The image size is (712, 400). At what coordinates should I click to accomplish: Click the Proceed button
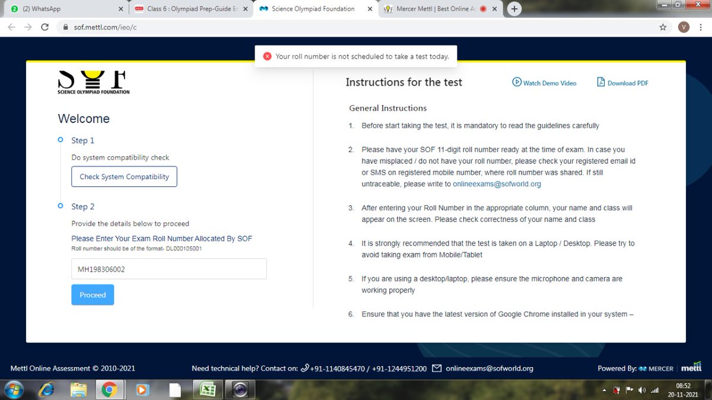coord(93,295)
